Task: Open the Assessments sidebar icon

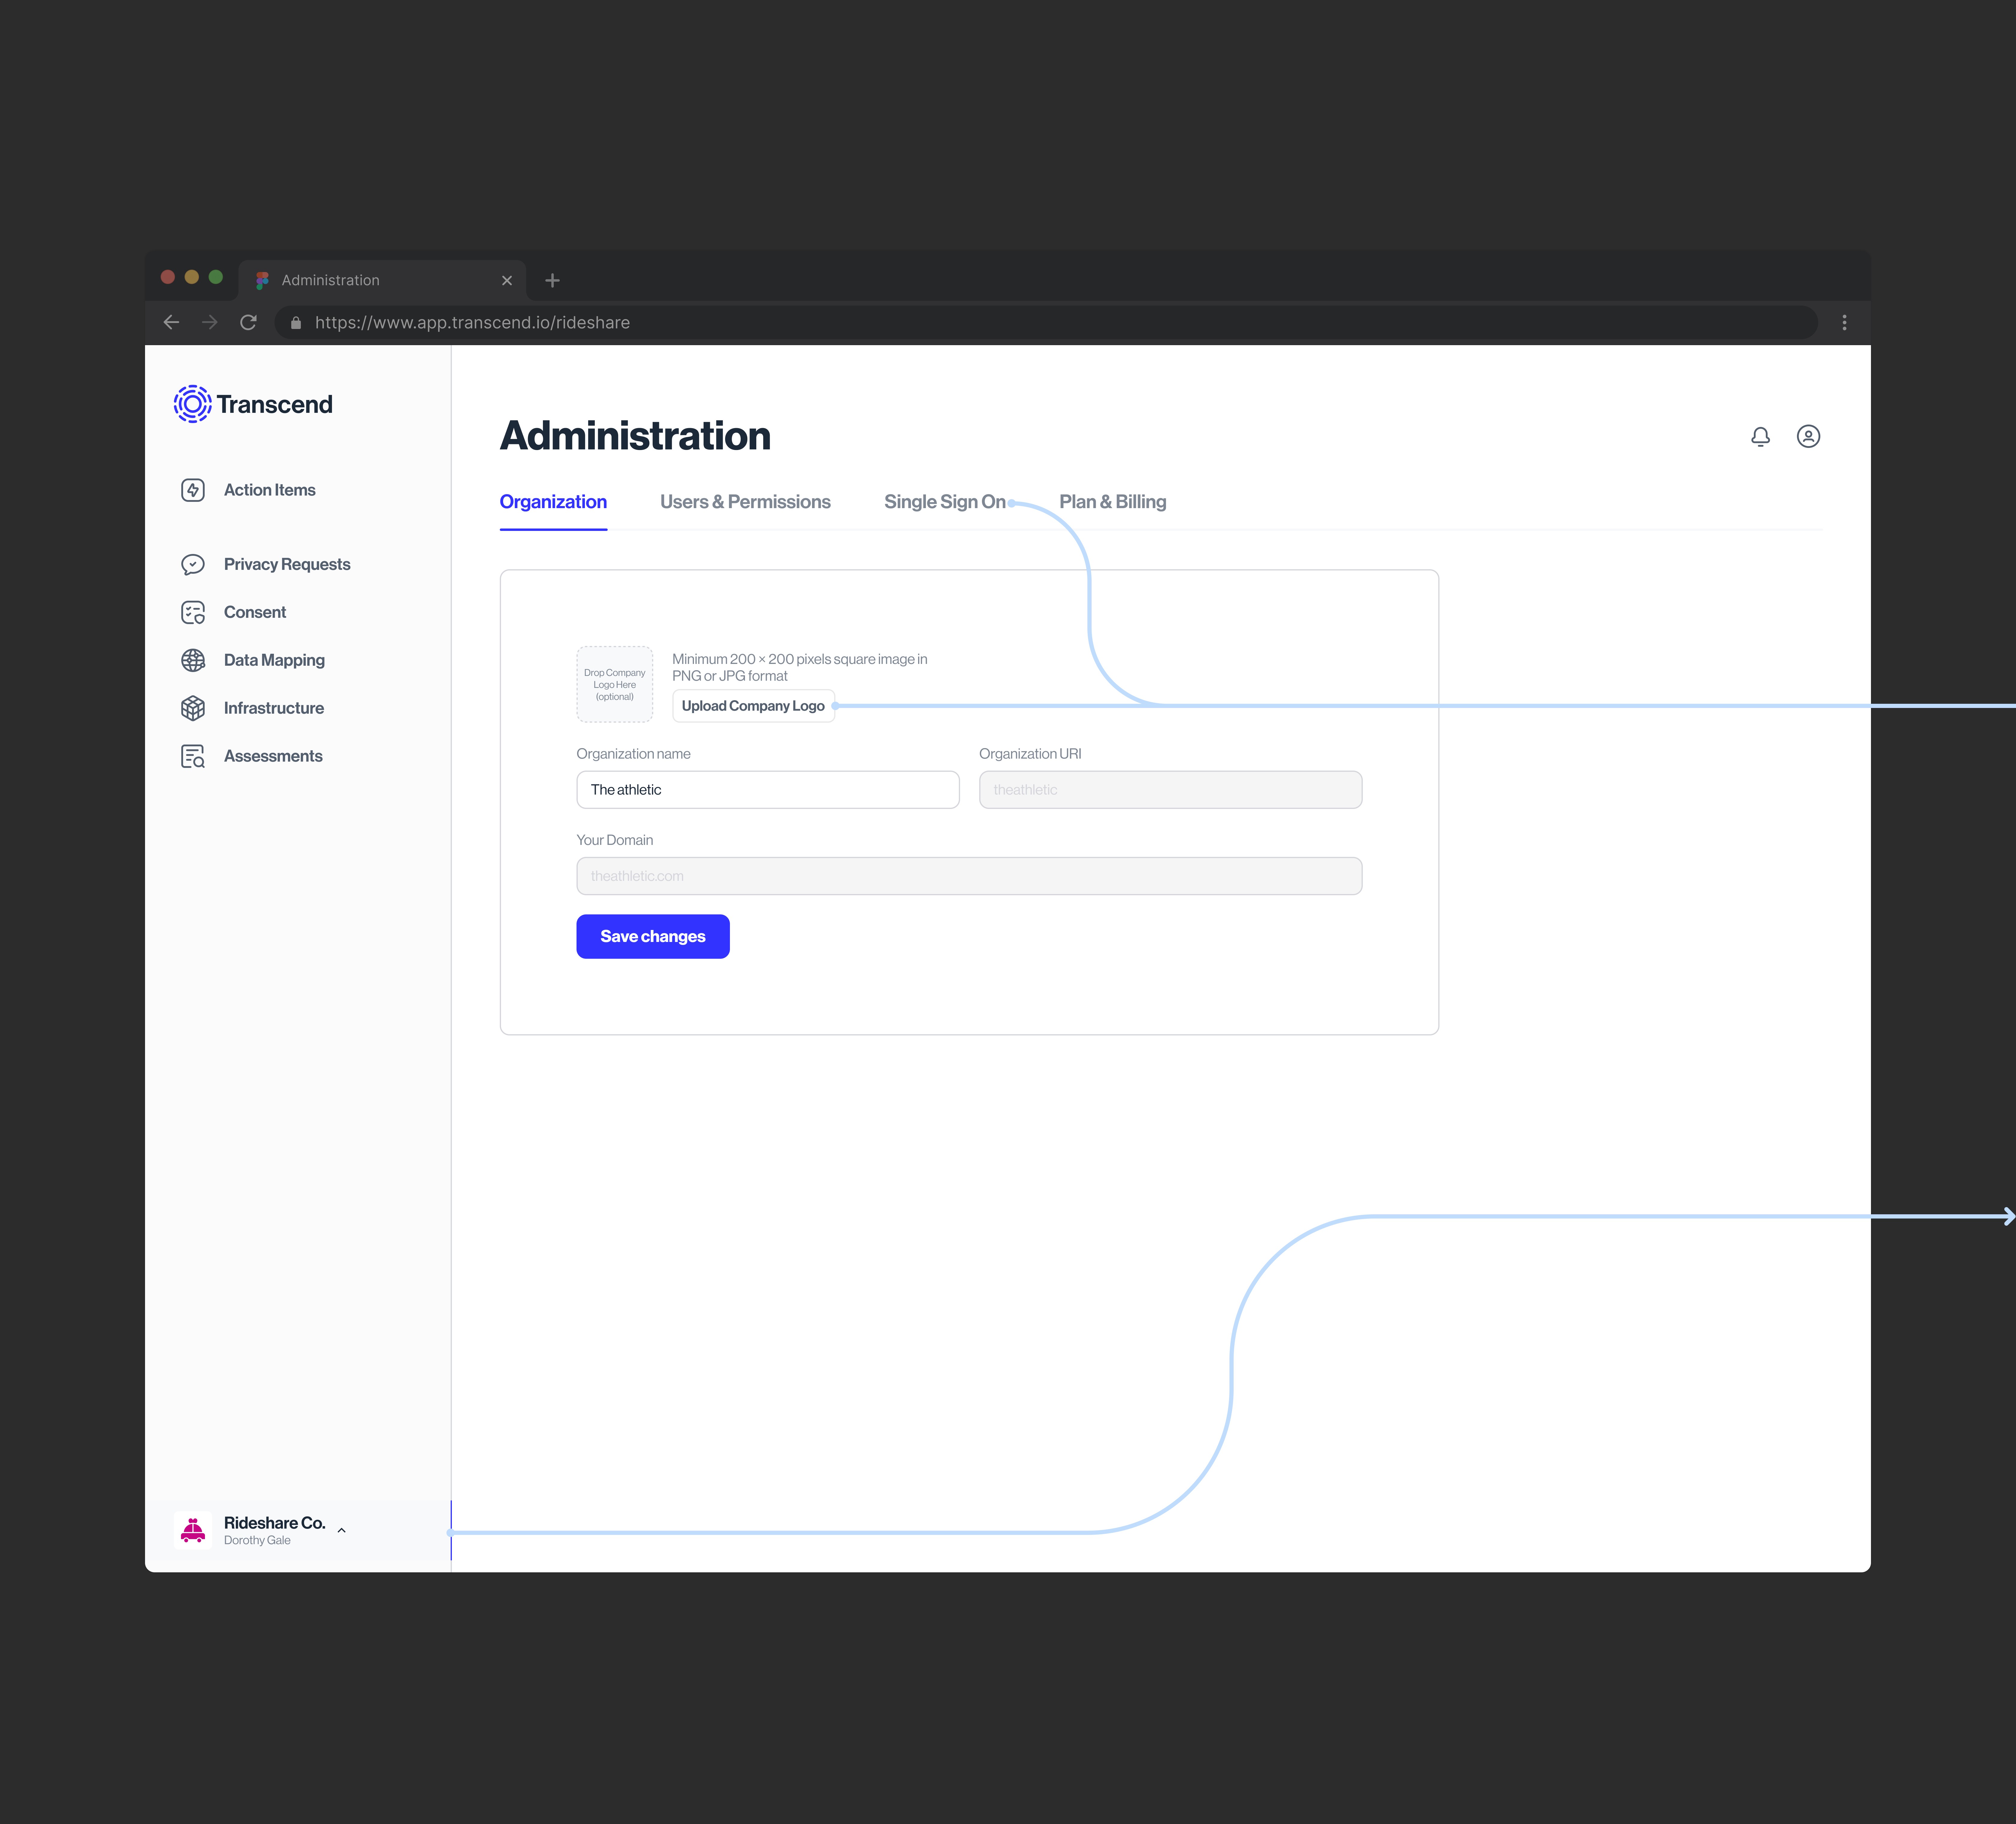Action: (193, 756)
